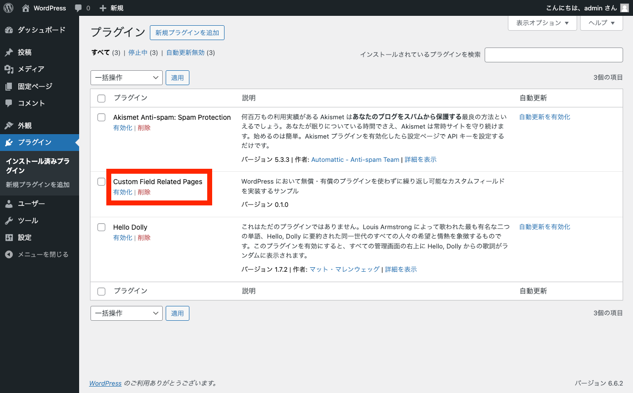Open the WordPress logo menu
Screen dimensions: 633x393
coord(8,8)
